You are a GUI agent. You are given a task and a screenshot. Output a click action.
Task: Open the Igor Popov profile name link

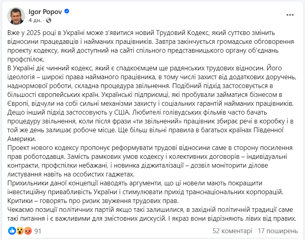(x=45, y=11)
